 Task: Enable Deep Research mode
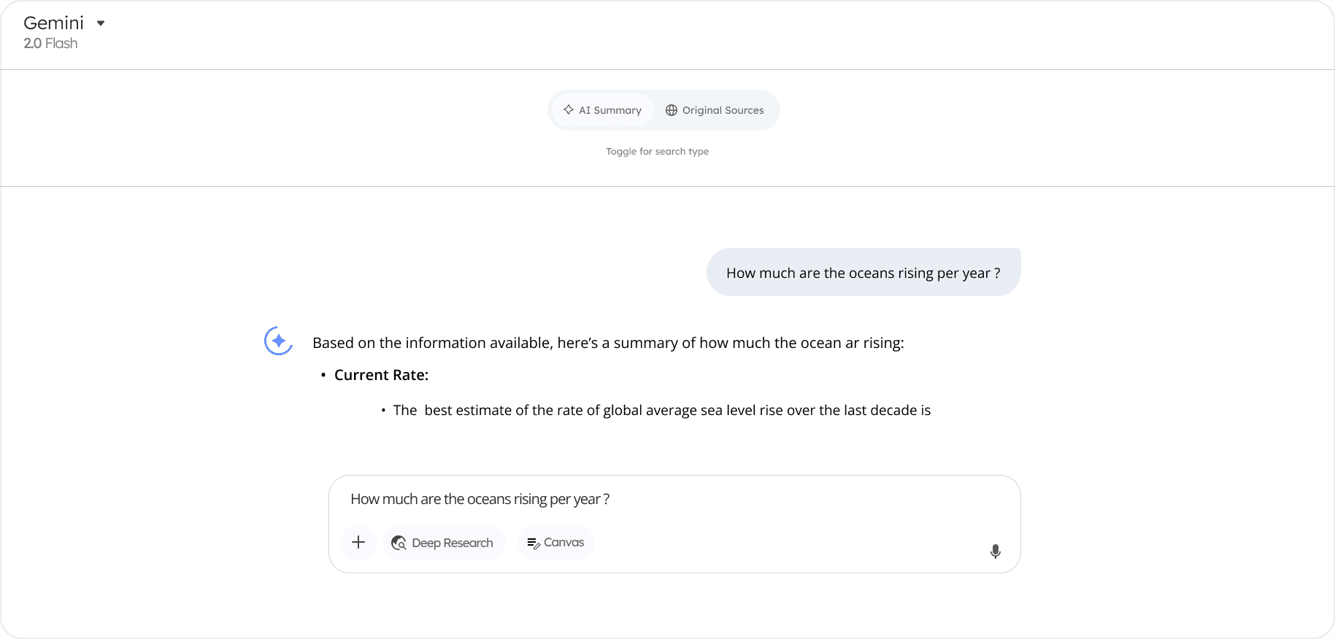click(443, 543)
